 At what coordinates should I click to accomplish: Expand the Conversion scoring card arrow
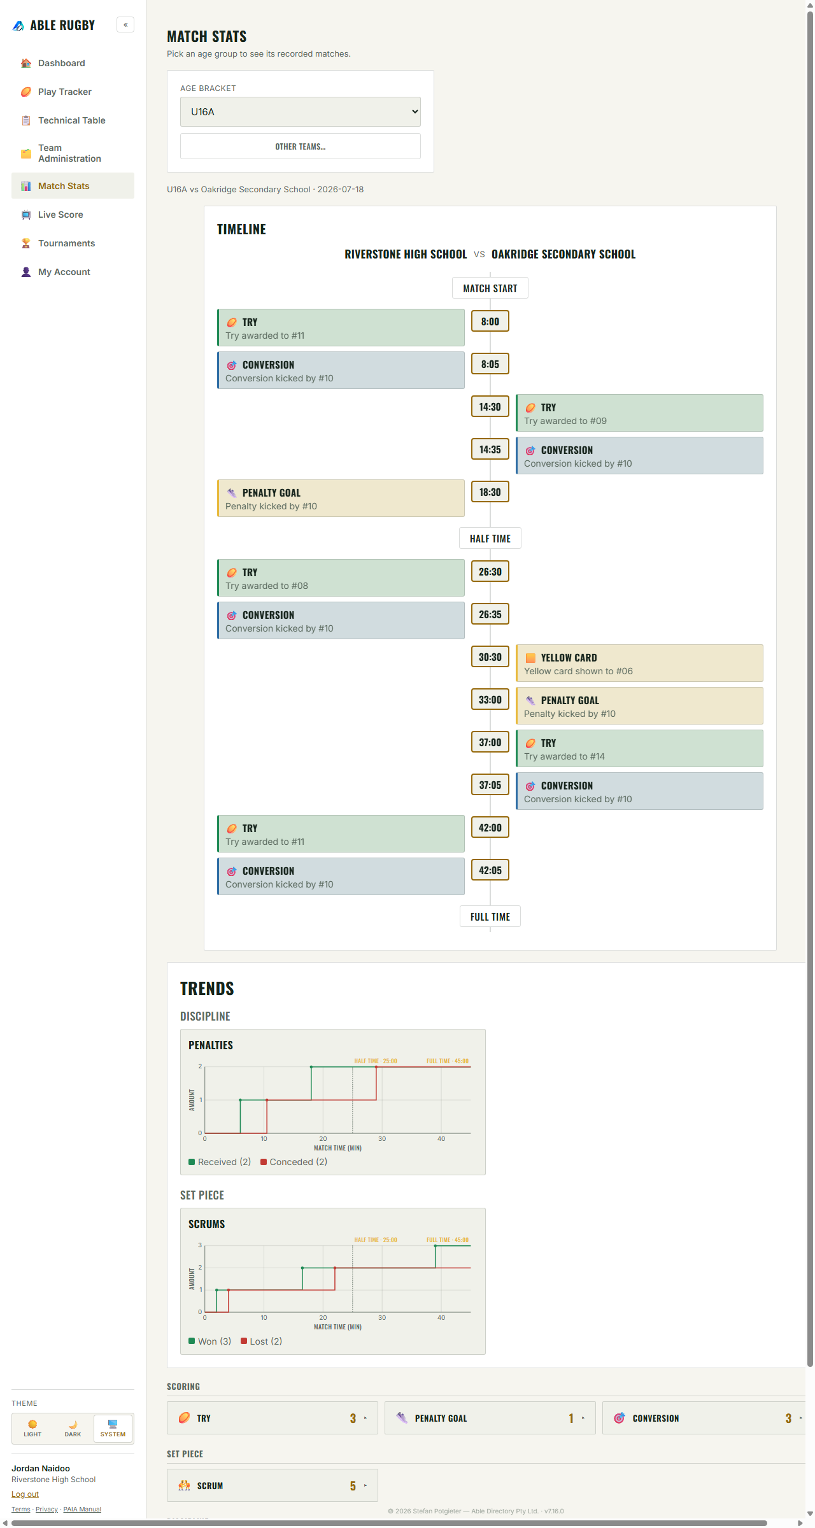(x=800, y=1418)
